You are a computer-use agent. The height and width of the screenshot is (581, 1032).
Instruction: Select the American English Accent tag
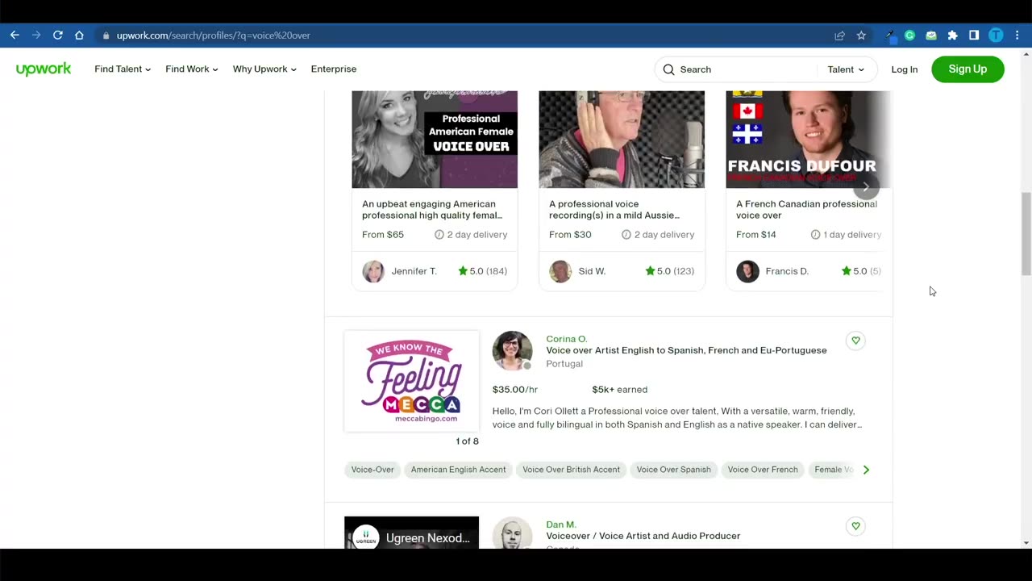pos(458,470)
